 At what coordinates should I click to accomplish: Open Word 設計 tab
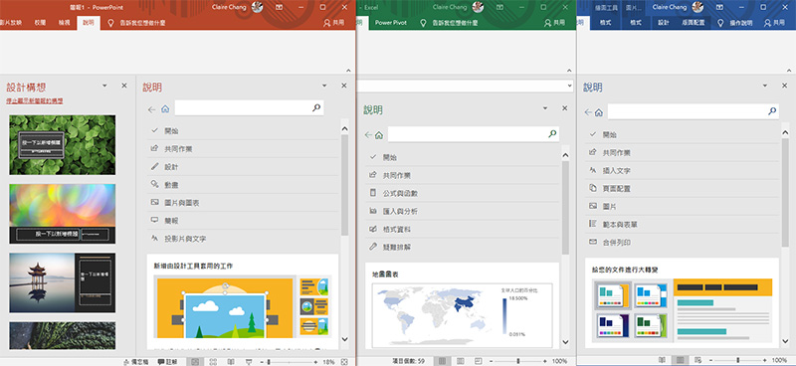(x=664, y=23)
